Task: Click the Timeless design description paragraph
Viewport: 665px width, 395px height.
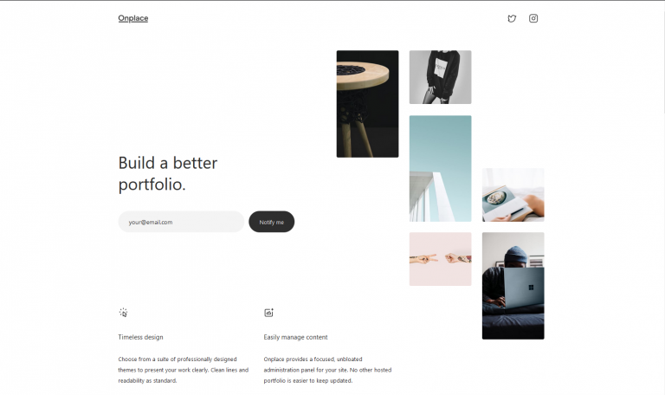Action: (184, 370)
